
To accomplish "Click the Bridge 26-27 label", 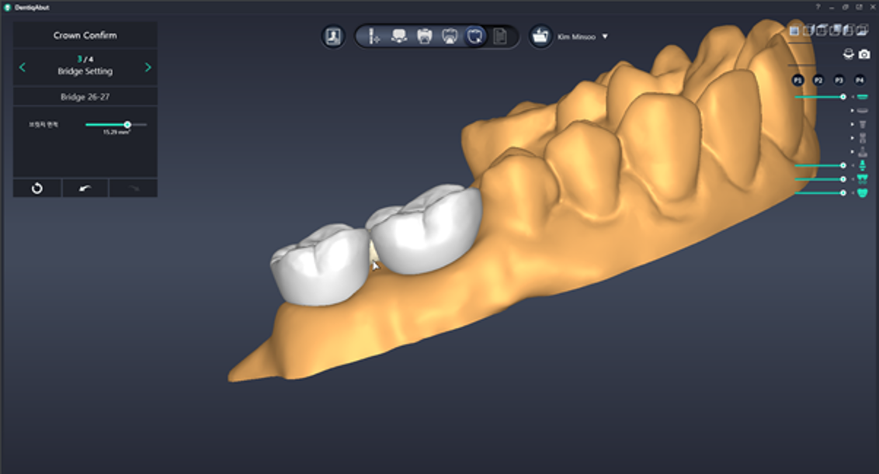I will pyautogui.click(x=85, y=97).
